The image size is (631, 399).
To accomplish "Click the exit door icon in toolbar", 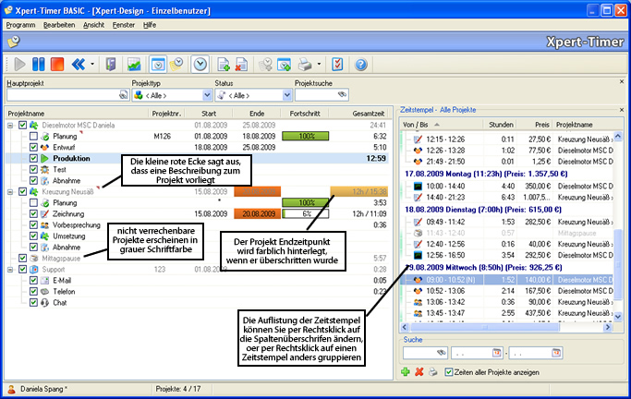I will [x=111, y=65].
